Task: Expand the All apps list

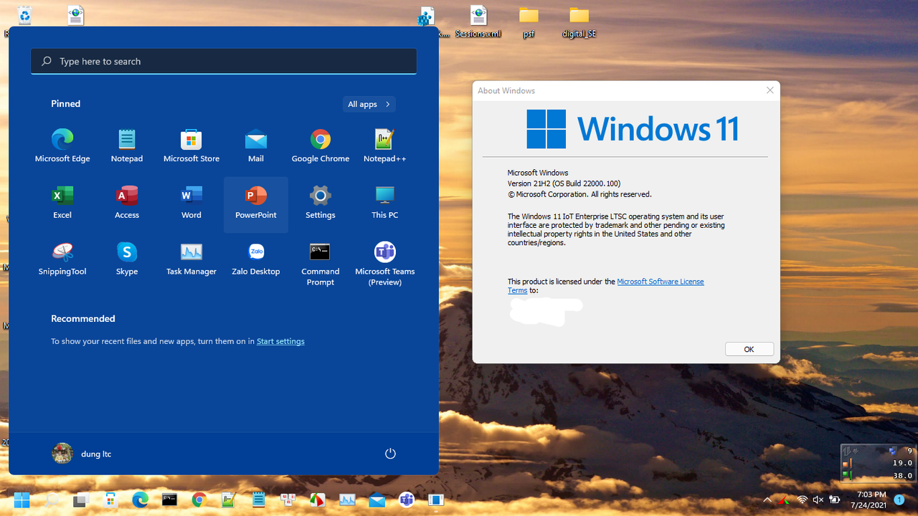Action: 369,104
